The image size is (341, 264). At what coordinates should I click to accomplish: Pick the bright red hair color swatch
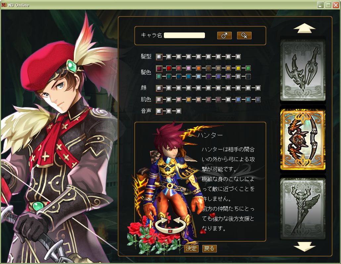pos(169,69)
